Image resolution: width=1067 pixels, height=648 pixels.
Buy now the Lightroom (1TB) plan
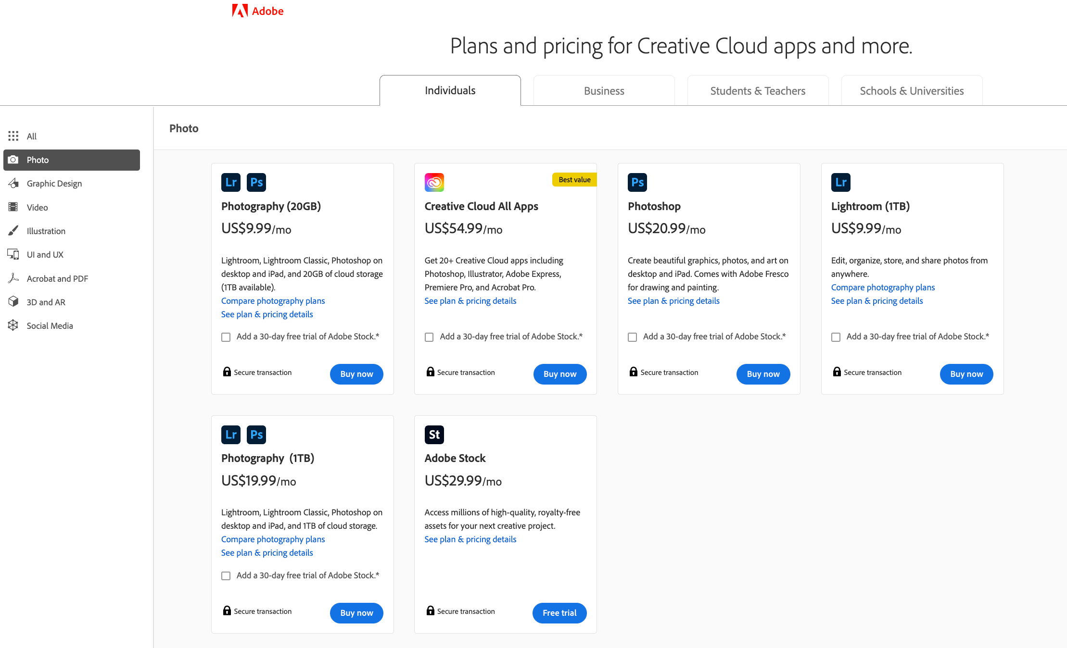pos(966,374)
